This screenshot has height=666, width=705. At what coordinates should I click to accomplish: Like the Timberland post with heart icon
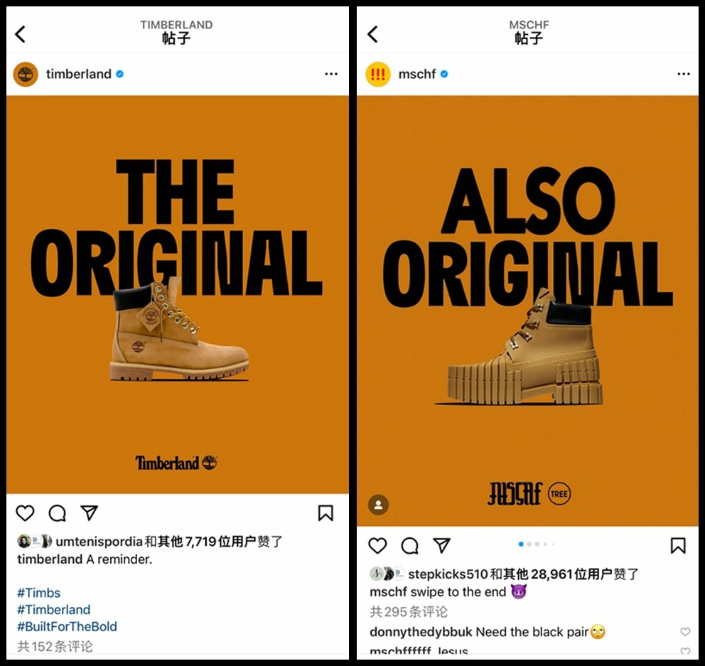25,512
